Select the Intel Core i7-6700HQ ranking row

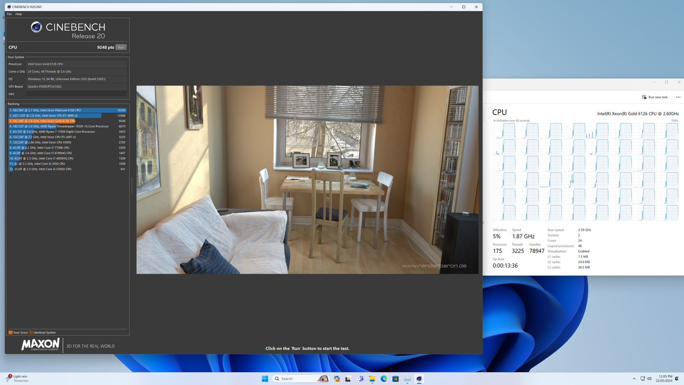68,153
